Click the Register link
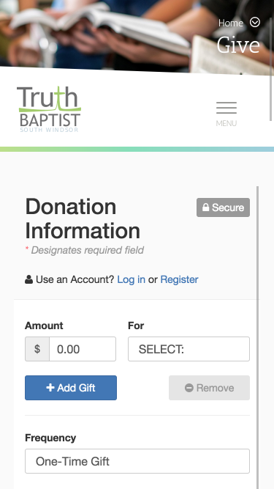 point(179,279)
